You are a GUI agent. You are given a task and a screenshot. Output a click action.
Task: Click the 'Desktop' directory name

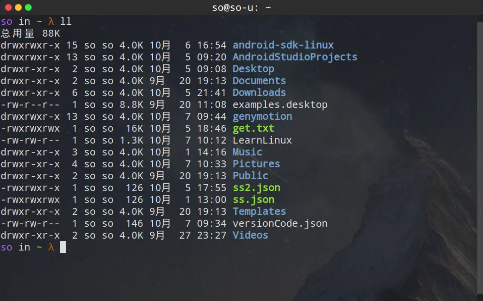click(253, 69)
